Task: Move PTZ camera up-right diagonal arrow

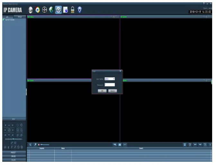Action: click(13, 125)
